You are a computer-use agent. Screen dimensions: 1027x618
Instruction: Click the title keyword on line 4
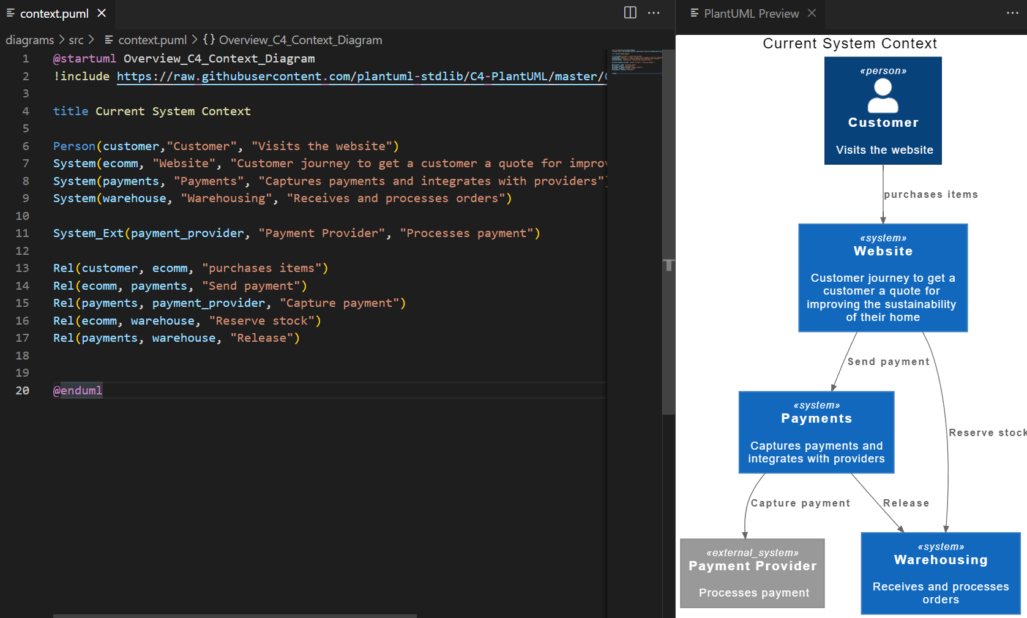(x=71, y=111)
